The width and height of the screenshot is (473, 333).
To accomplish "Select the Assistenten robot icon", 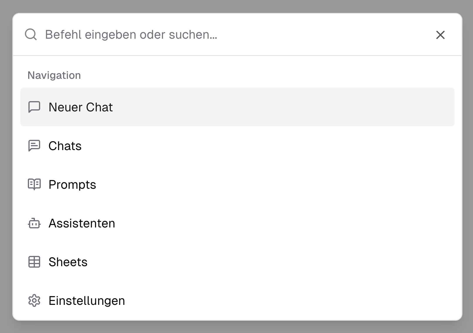I will (34, 223).
